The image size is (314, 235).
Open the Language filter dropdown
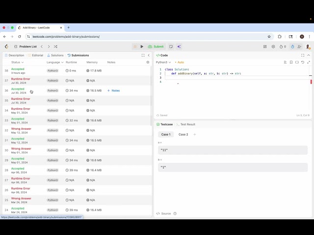pyautogui.click(x=55, y=62)
